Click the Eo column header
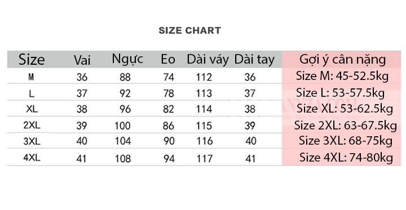Image resolution: width=406 pixels, height=210 pixels. pyautogui.click(x=168, y=60)
